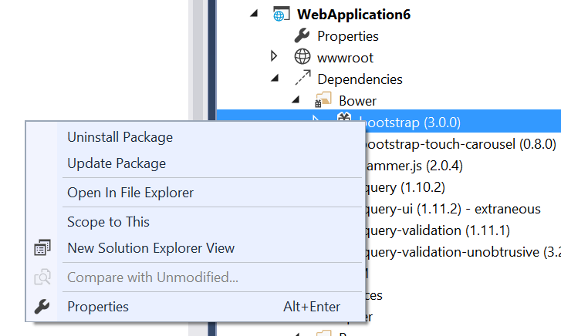Select hammer.js (2.0.4) package
Image resolution: width=561 pixels, height=336 pixels.
(x=414, y=166)
